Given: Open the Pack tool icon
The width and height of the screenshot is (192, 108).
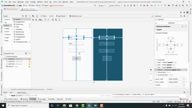Looking at the screenshot, I should click(x=53, y=20).
